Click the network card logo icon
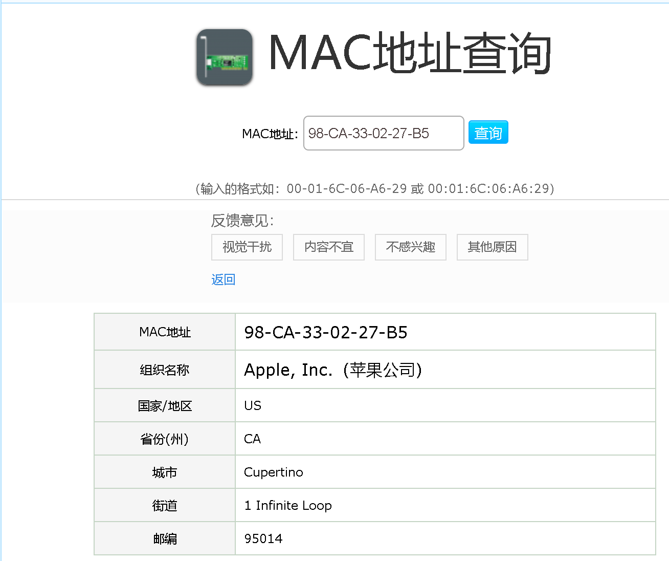The image size is (669, 561). (x=225, y=57)
